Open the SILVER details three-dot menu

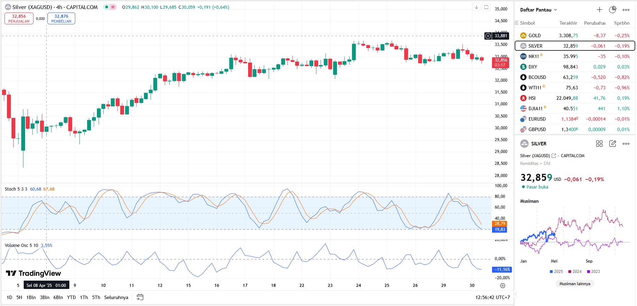click(626, 144)
